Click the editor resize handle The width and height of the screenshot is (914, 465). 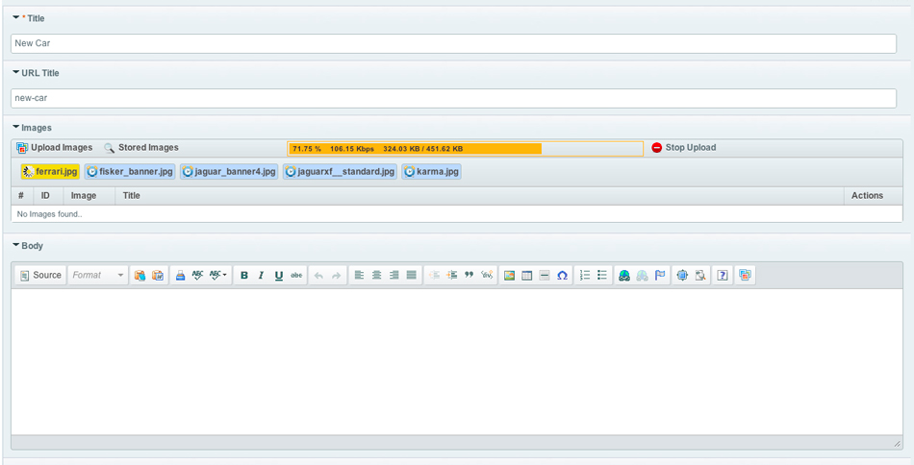(x=897, y=444)
